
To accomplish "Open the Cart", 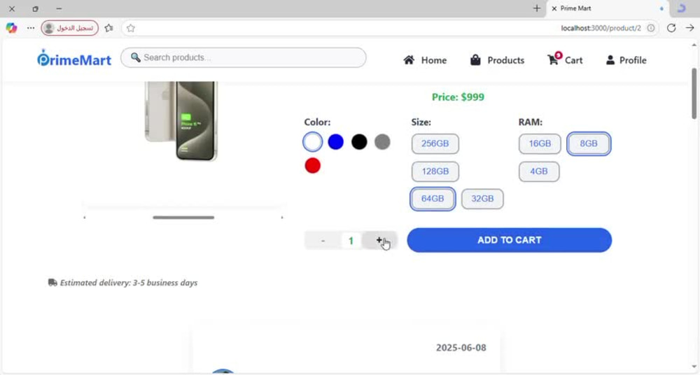I will coord(565,59).
